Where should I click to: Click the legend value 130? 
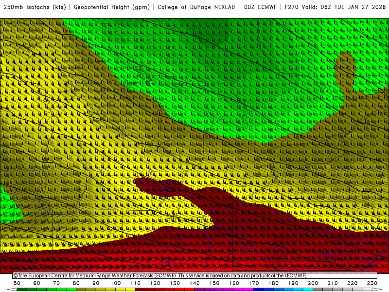pyautogui.click(x=175, y=283)
